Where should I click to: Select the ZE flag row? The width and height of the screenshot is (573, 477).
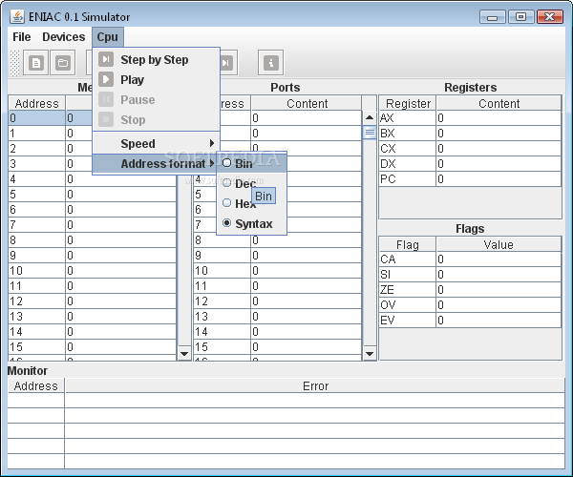coord(470,290)
